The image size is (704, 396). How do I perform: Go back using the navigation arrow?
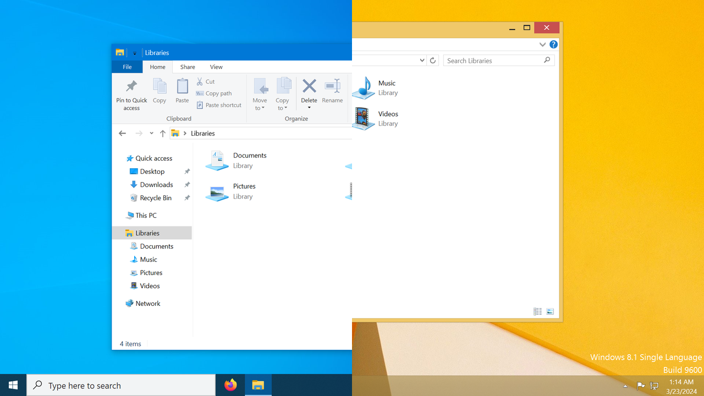click(122, 133)
